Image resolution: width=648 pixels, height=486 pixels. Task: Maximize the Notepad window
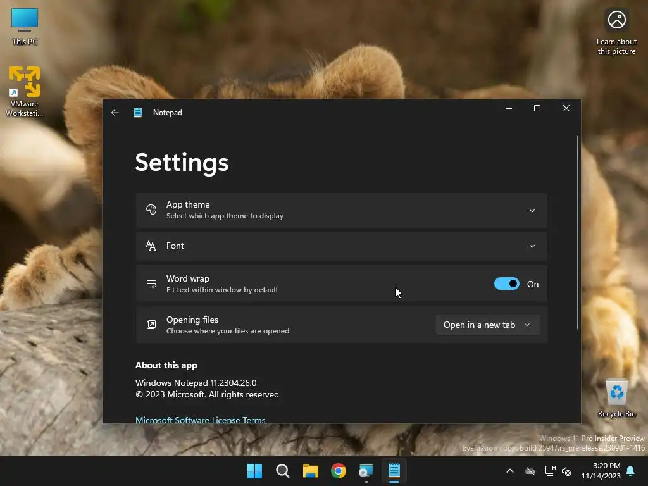pos(537,108)
